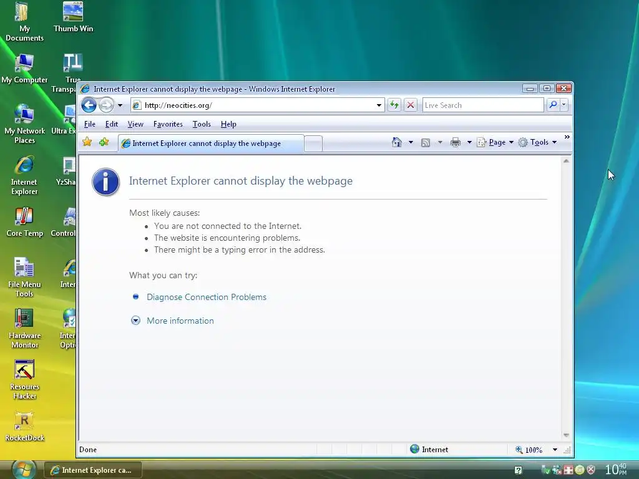Open the zoom level dropdown arrow
This screenshot has height=479, width=639.
point(555,450)
